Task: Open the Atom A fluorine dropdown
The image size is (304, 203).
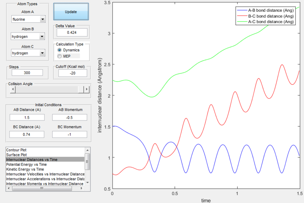Action: pyautogui.click(x=28, y=19)
